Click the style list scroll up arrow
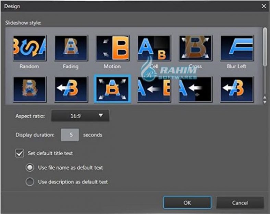The width and height of the screenshot is (270, 214). click(x=265, y=98)
